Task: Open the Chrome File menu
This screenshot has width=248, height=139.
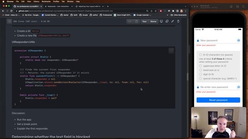Action: click(17, 2)
